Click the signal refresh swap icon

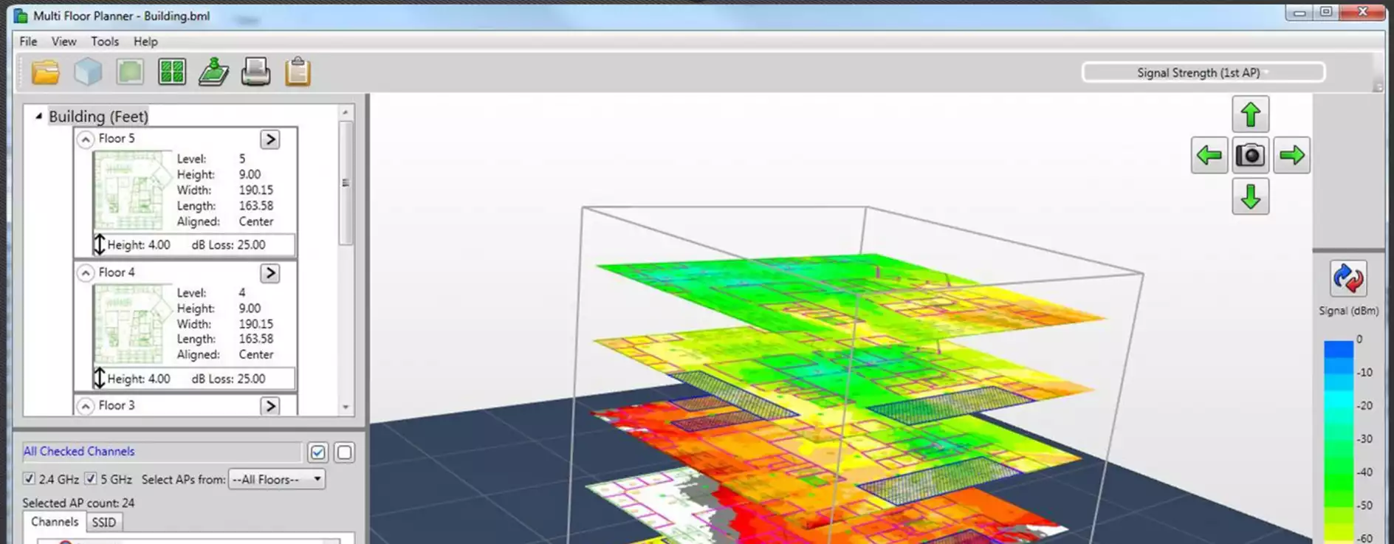(1347, 279)
